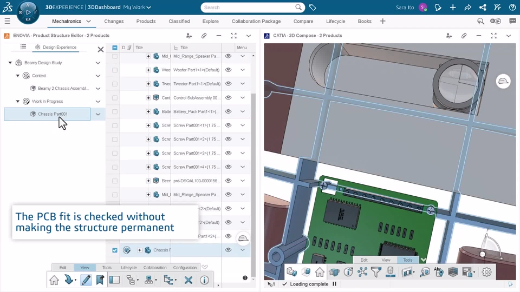Click the bookmark pin icon in ENOVIA toolbar
This screenshot has width=520, height=292.
click(100, 280)
